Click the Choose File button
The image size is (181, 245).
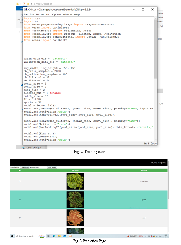25,167
